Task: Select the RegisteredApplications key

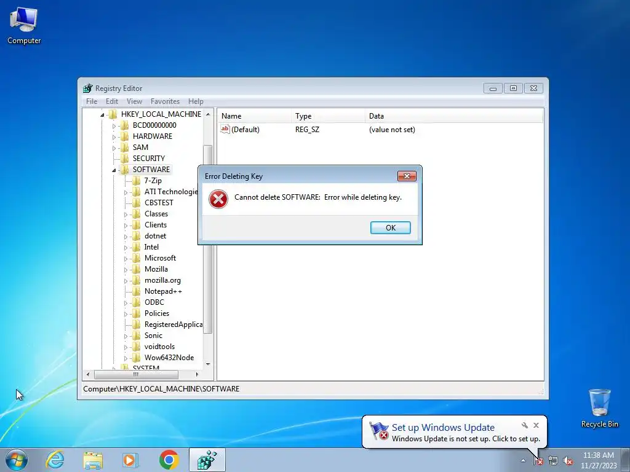Action: pos(173,324)
